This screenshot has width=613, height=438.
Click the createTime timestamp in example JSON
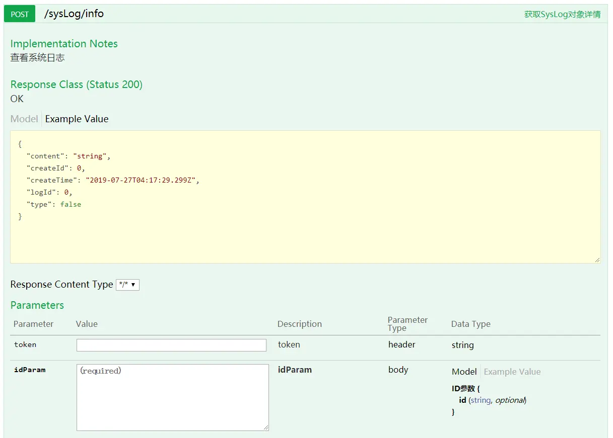pyautogui.click(x=143, y=180)
